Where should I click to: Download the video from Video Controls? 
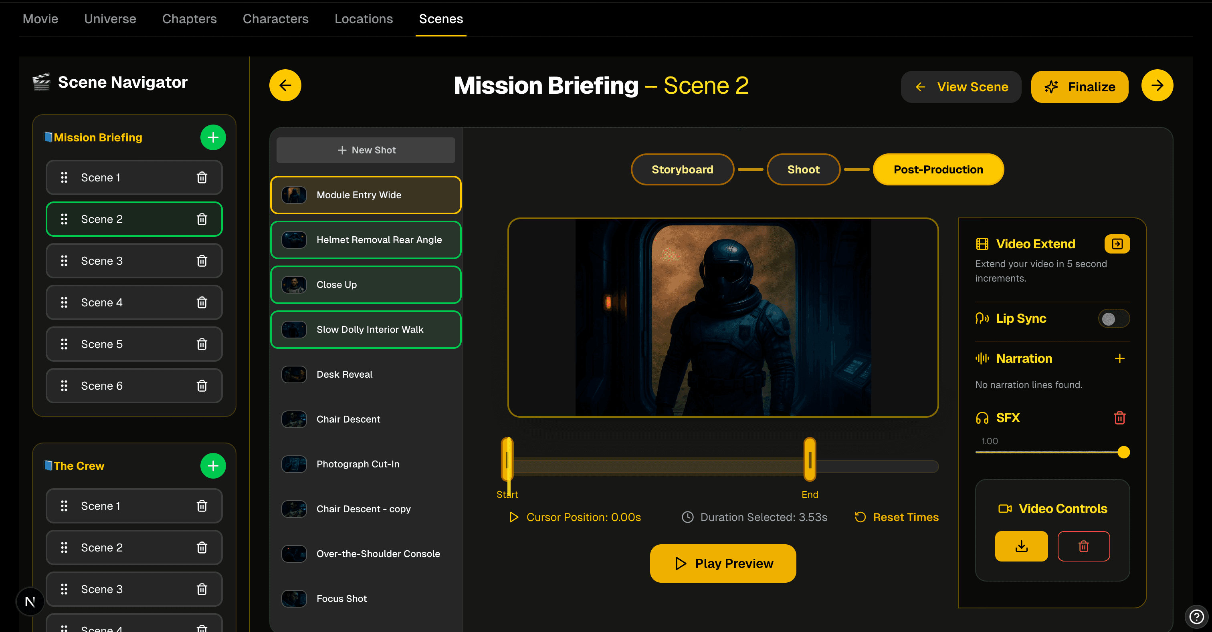click(1022, 546)
